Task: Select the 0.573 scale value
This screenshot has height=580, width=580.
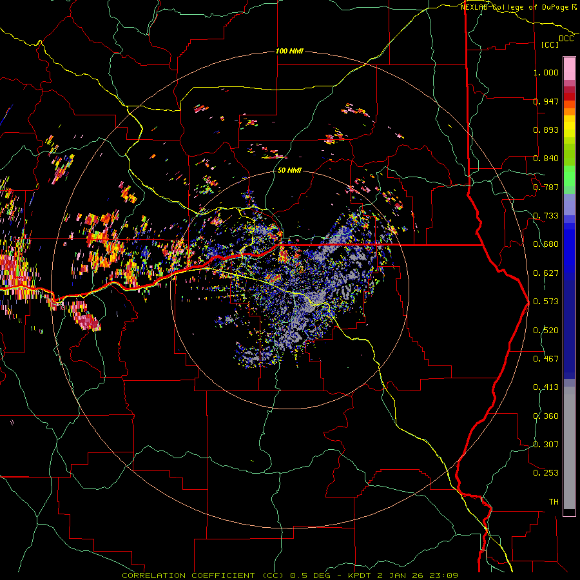Action: click(546, 302)
